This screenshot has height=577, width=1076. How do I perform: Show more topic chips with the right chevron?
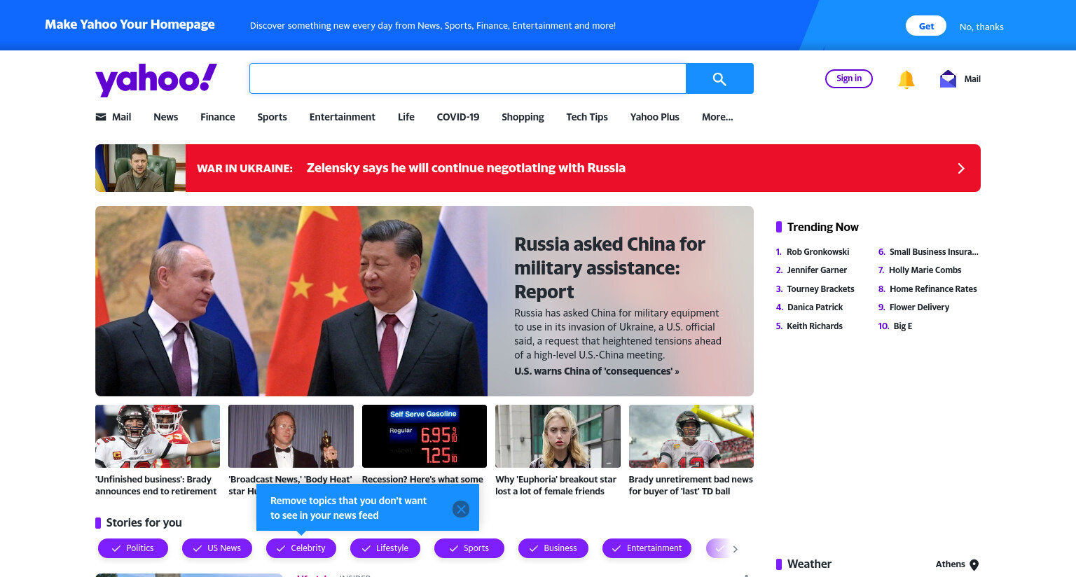tap(735, 549)
